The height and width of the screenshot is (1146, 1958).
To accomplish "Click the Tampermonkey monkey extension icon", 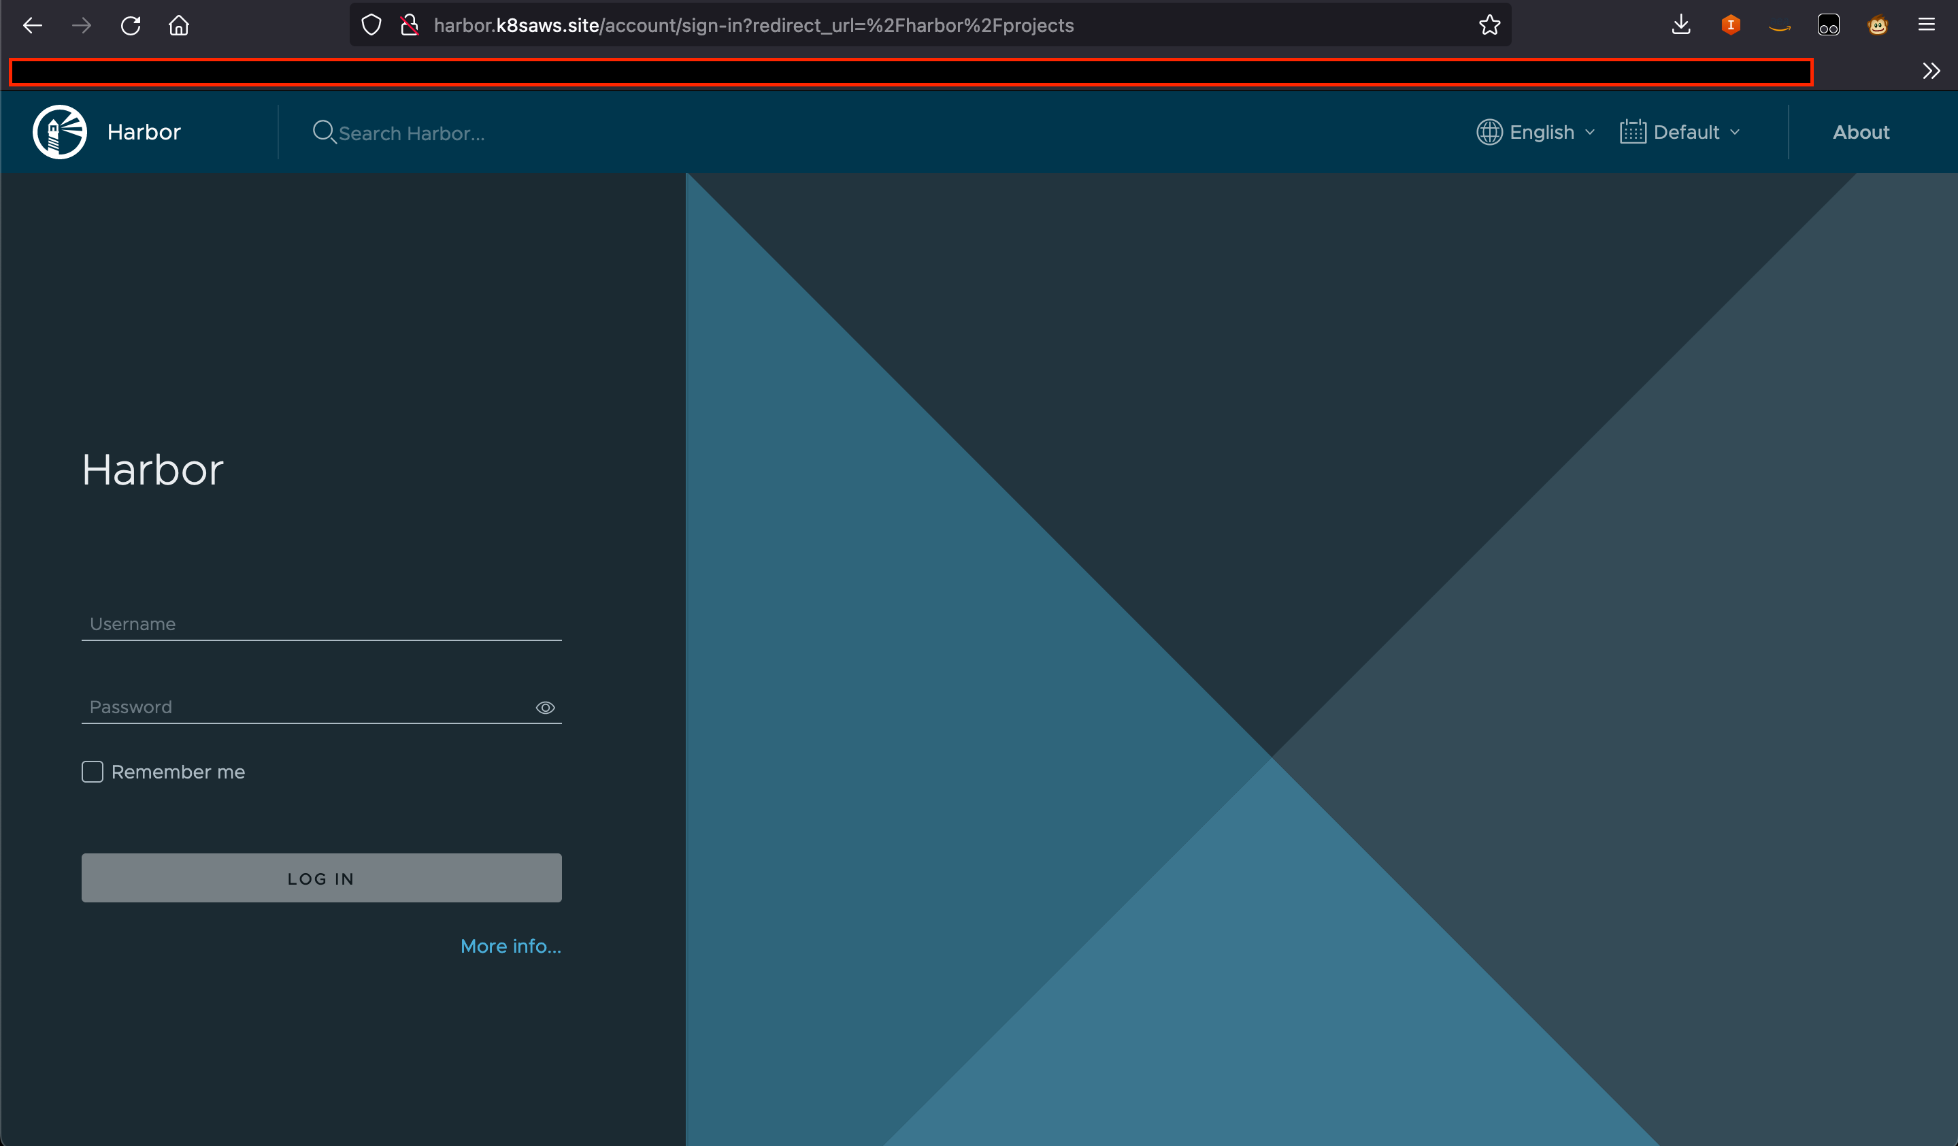I will [1877, 26].
